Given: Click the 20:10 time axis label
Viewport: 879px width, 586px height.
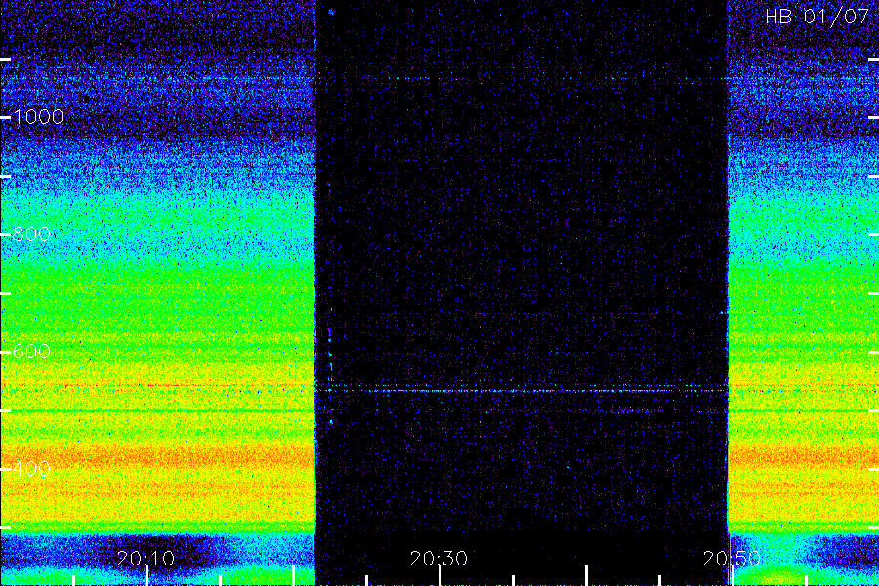Looking at the screenshot, I should 146,559.
